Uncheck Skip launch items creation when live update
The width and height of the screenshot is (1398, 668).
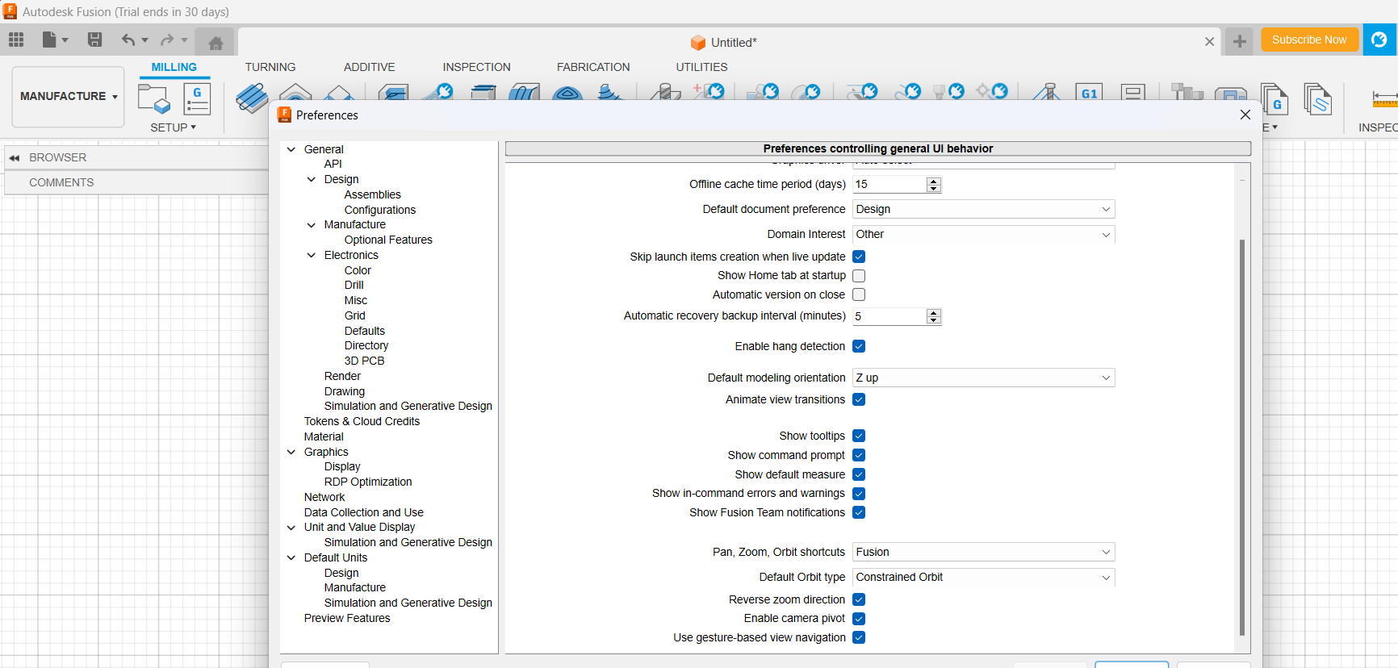tap(859, 257)
